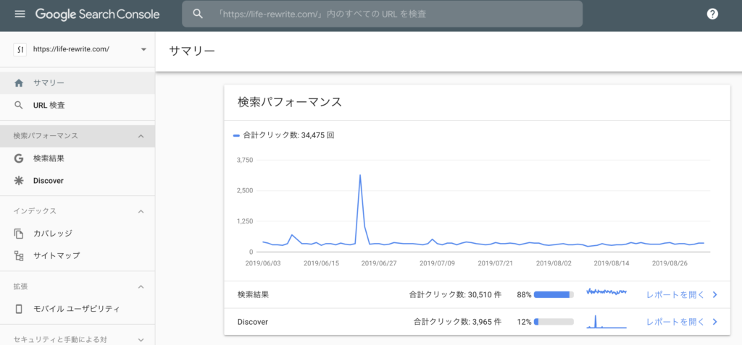Select URL 検査 in the sidebar

[78, 106]
